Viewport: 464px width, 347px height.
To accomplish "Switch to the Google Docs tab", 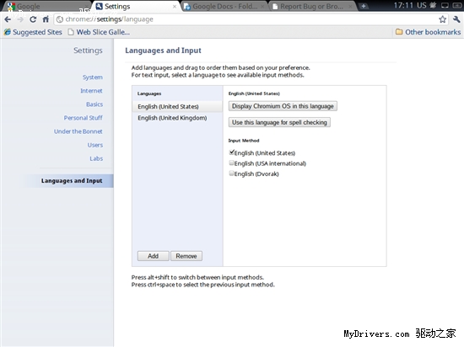I will (x=224, y=6).
